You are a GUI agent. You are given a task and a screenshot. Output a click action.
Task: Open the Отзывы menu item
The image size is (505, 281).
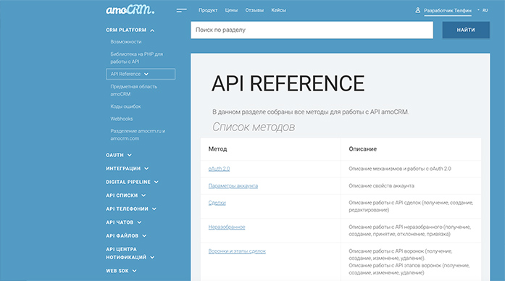[254, 10]
